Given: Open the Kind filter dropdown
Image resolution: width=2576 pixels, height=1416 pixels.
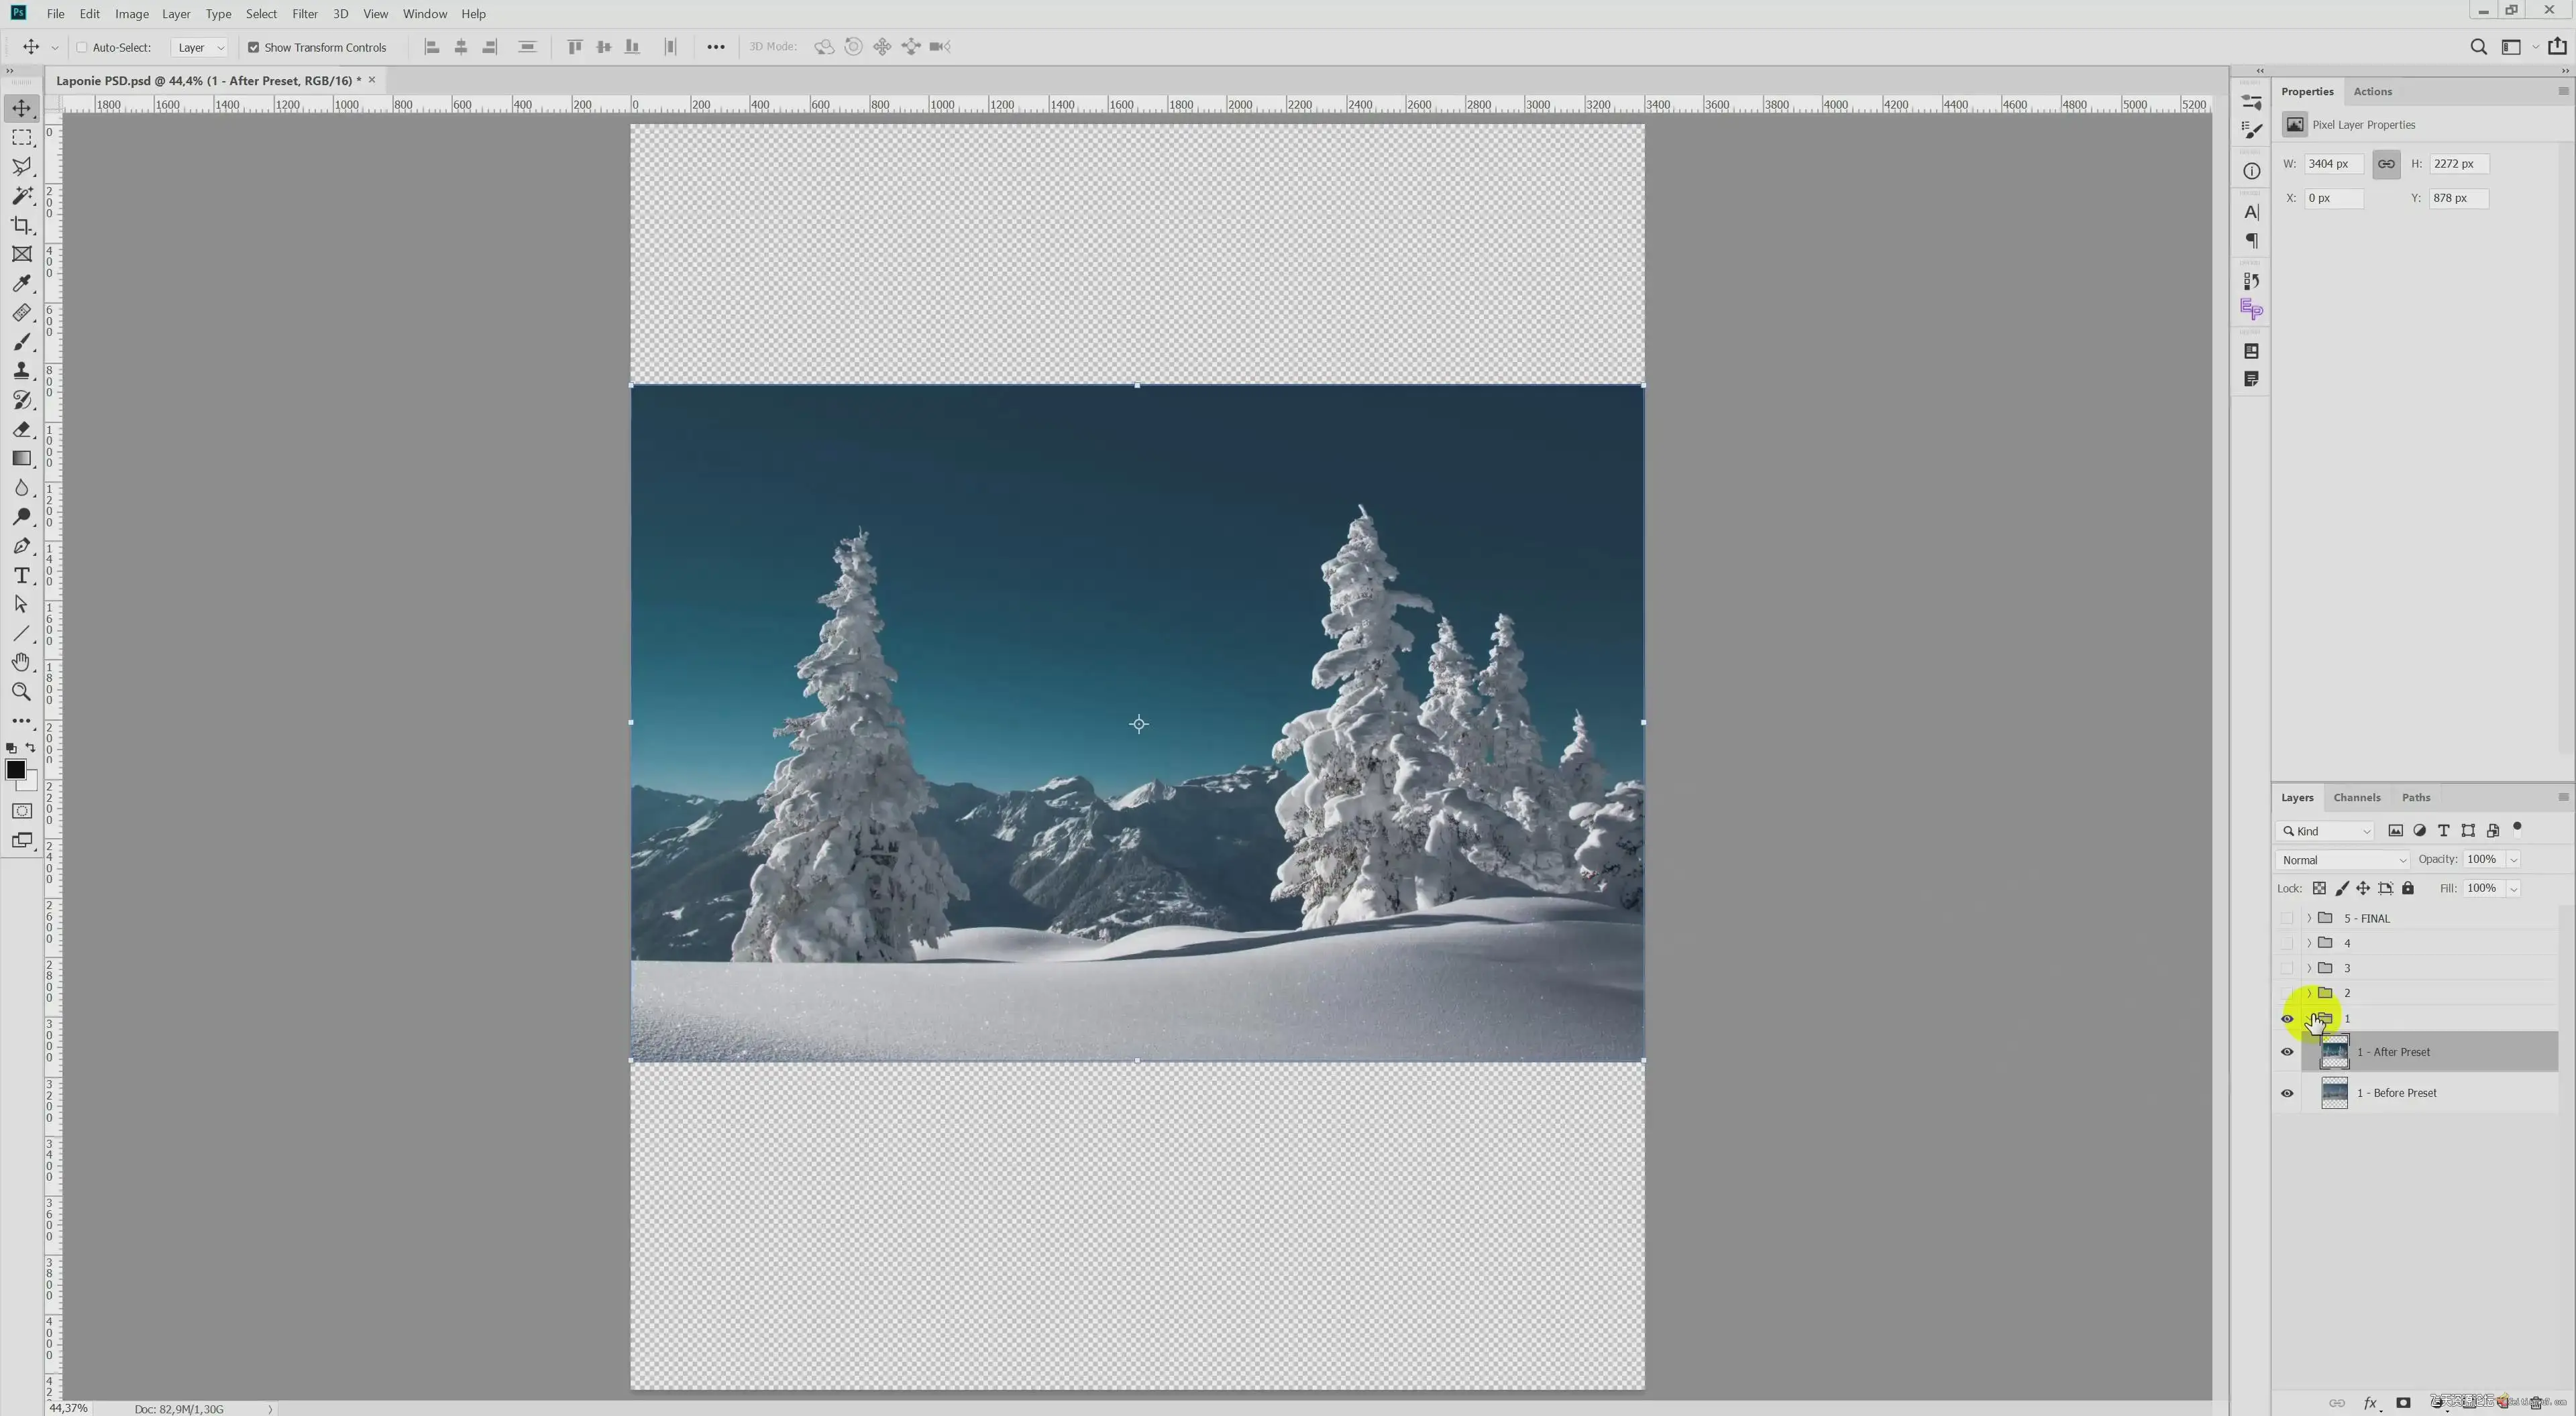Looking at the screenshot, I should click(x=2327, y=831).
